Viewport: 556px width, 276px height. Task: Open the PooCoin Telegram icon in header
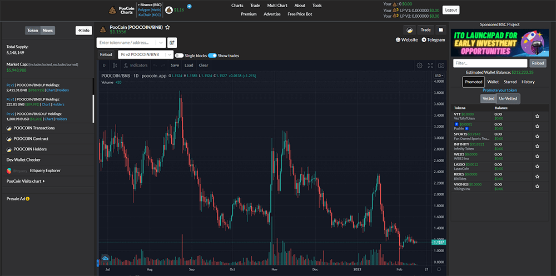190,6
